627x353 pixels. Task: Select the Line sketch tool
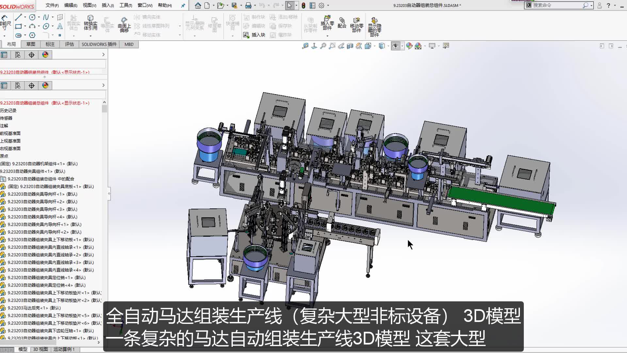coord(18,17)
